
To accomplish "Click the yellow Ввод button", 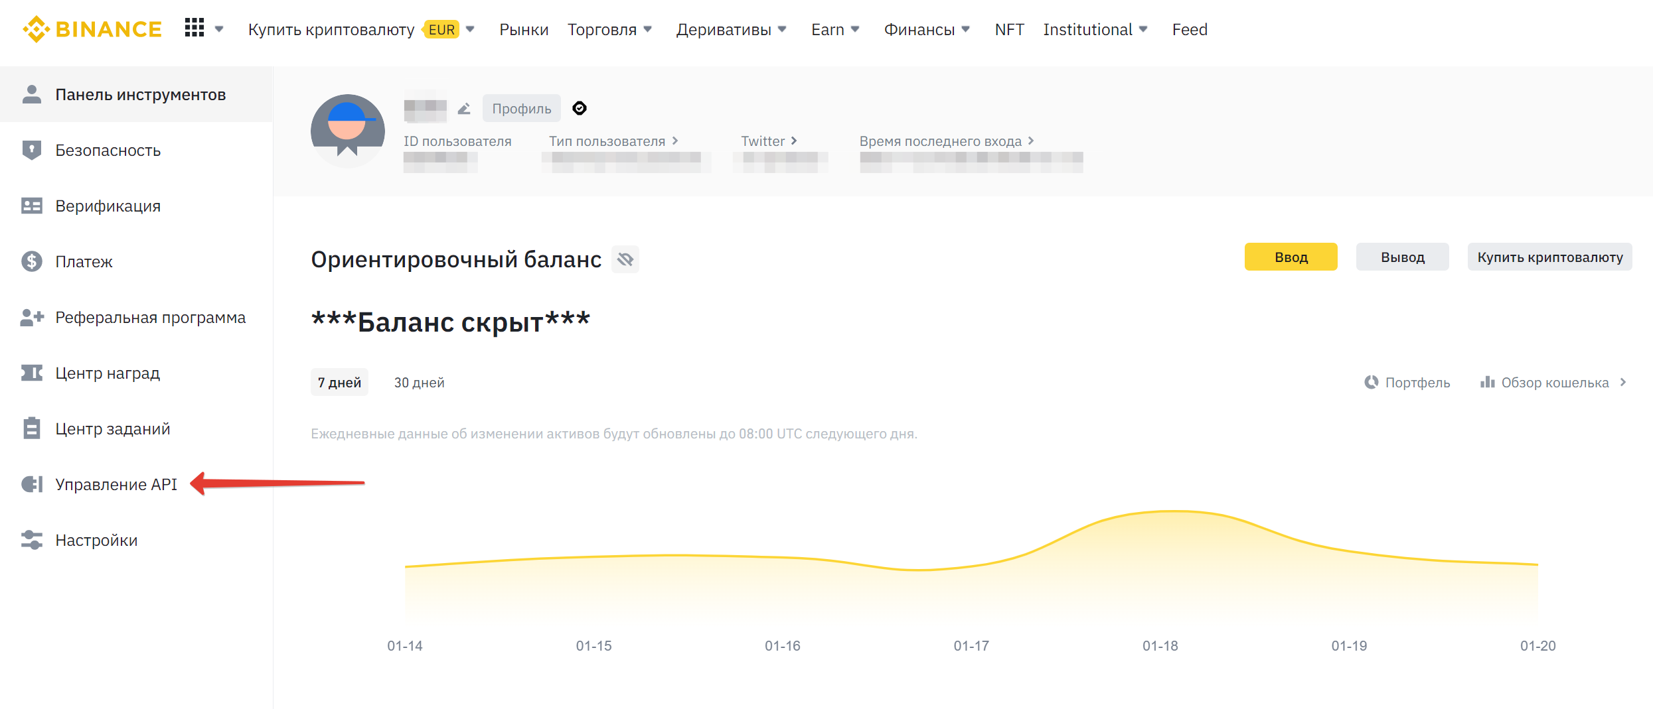I will pos(1291,257).
